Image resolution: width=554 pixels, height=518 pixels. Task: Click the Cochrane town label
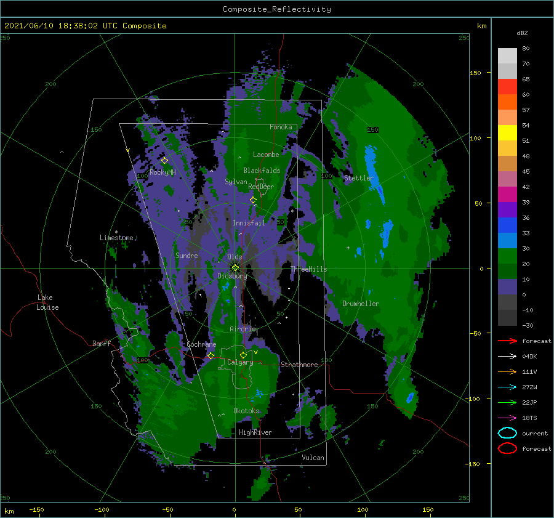[201, 344]
